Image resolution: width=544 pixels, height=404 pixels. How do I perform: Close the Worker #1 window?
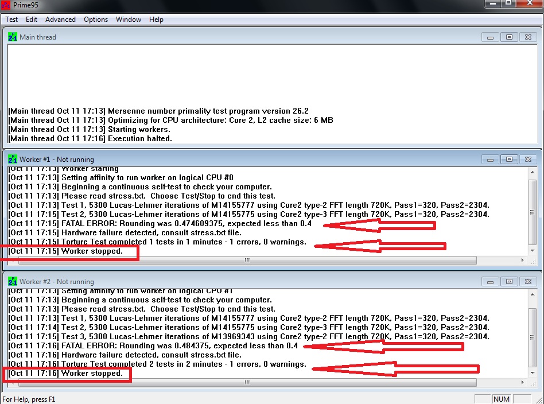pos(528,160)
